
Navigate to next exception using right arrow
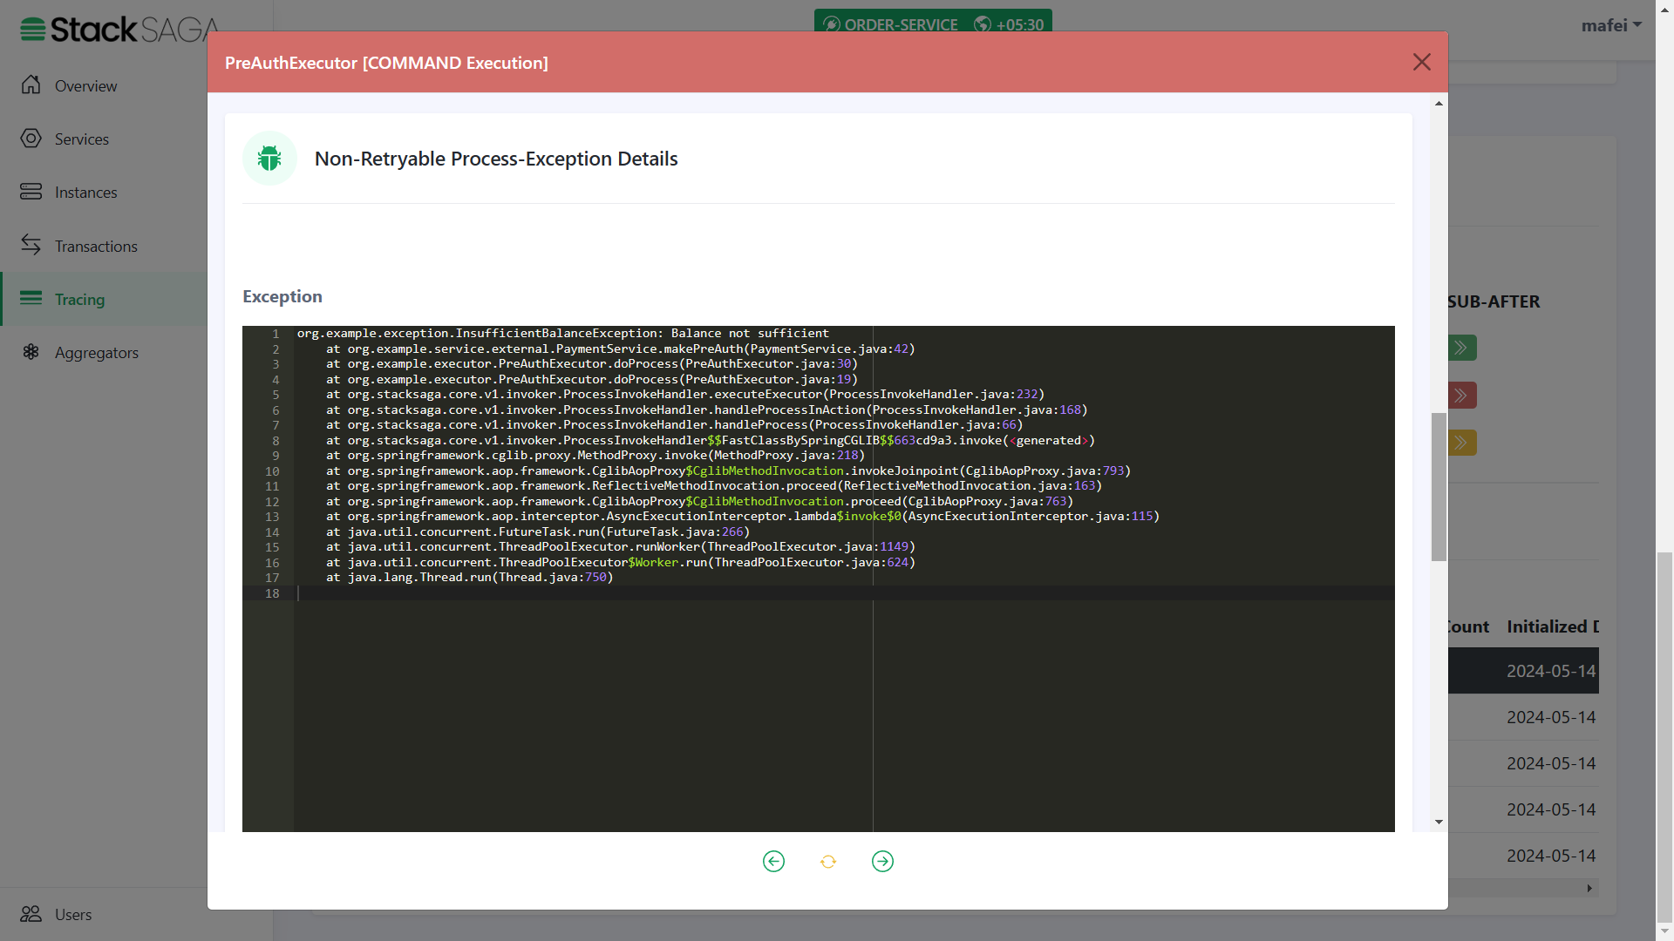[x=883, y=861]
